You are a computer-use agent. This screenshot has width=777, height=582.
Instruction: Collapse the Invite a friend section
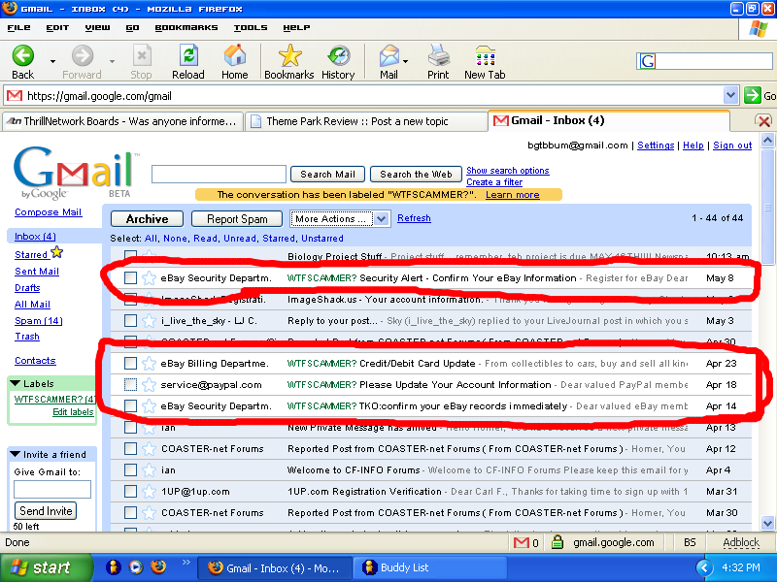click(x=16, y=454)
